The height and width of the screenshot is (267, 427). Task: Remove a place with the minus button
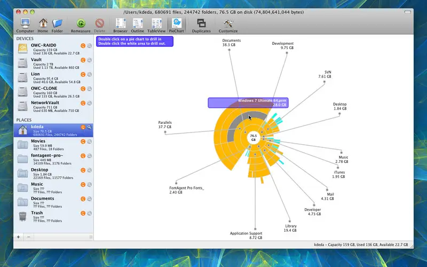pyautogui.click(x=28, y=237)
